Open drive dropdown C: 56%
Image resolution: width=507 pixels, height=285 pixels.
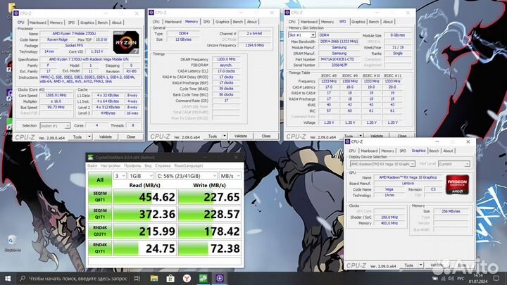pos(186,175)
